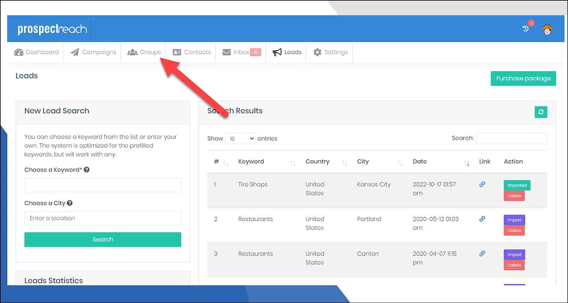
Task: Click the Inbox envelope icon
Action: coord(227,52)
